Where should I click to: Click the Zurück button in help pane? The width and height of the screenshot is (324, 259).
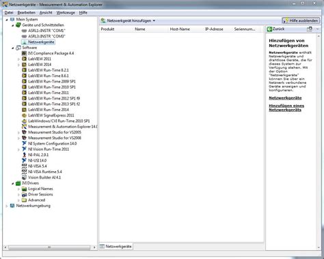tap(275, 29)
